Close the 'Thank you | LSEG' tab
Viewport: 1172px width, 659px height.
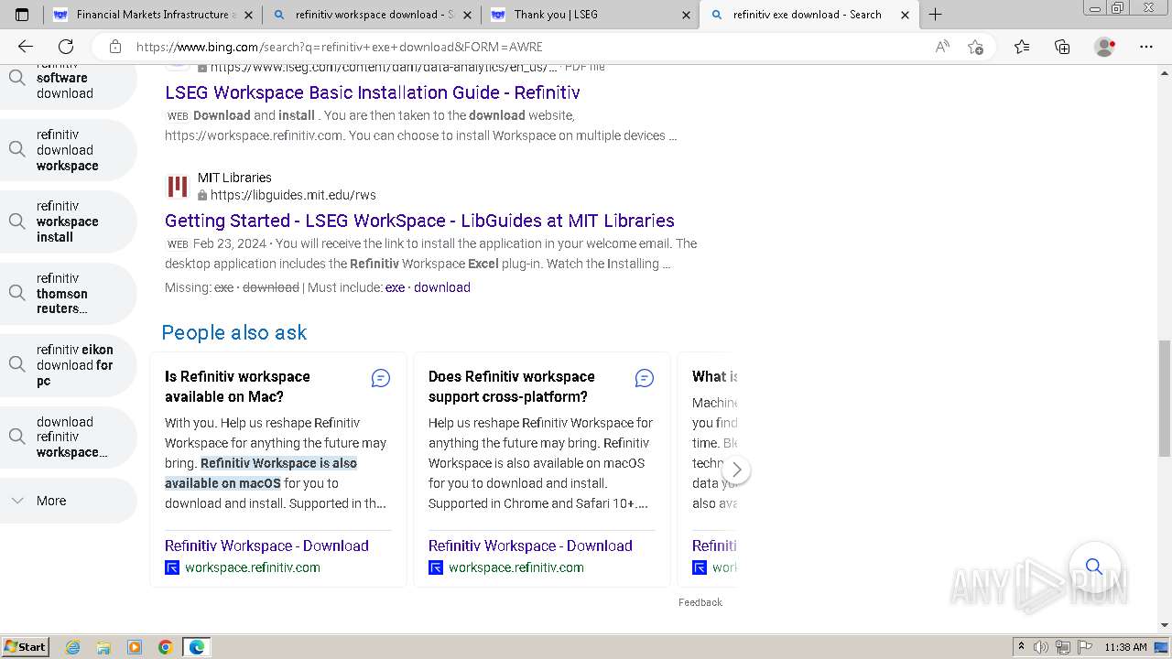click(x=687, y=15)
